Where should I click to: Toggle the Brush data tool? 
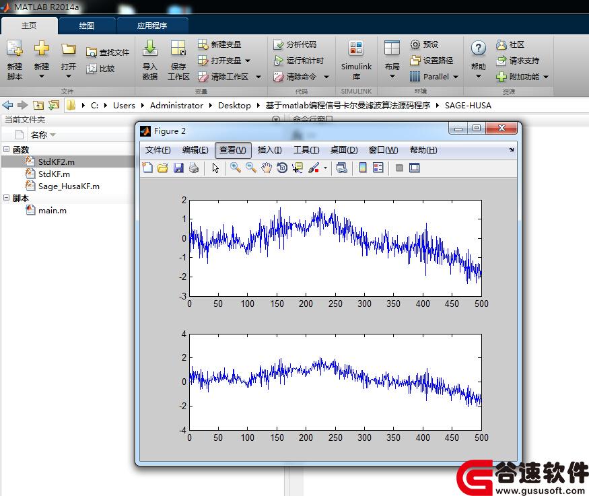tap(313, 168)
